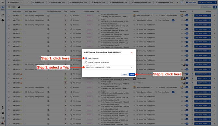Image resolution: width=218 pixels, height=126 pixels.
Task: Expand row 6417785 with its arrow
Action: pos(215,20)
